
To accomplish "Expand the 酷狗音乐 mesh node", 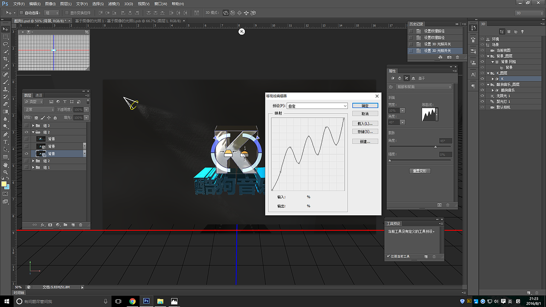I will click(x=493, y=90).
